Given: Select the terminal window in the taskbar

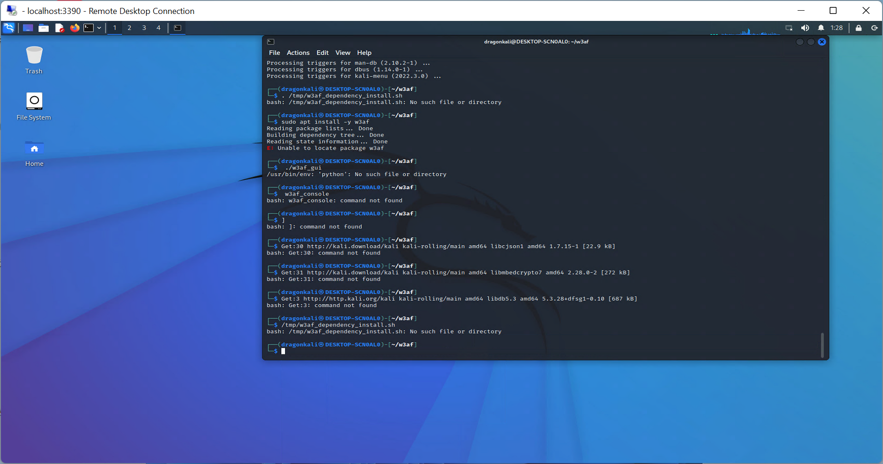Looking at the screenshot, I should click(178, 28).
